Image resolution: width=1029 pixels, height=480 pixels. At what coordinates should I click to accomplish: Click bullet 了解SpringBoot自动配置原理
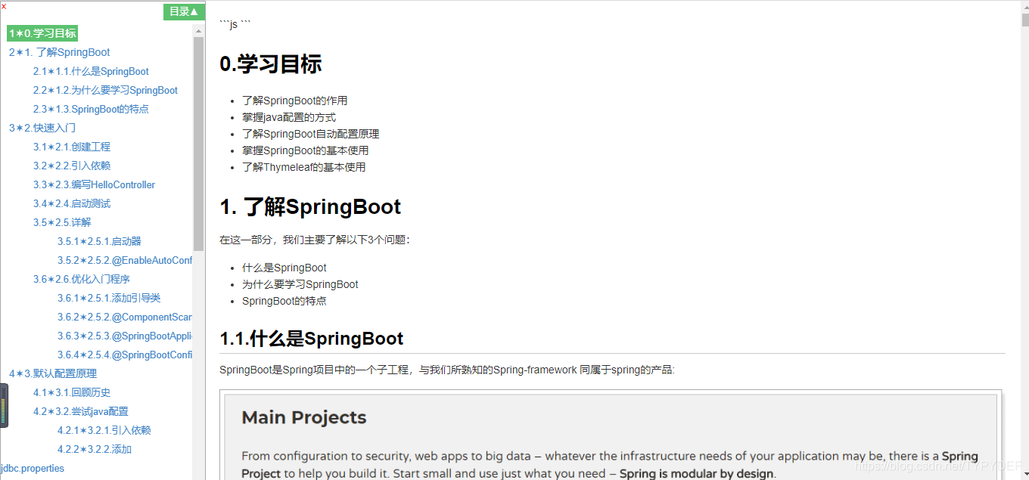click(311, 134)
